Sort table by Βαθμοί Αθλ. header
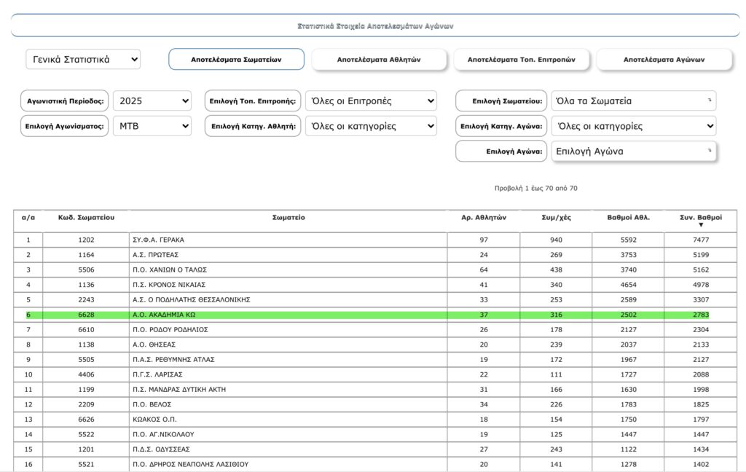Screen dimensions: 746x472 click(628, 217)
